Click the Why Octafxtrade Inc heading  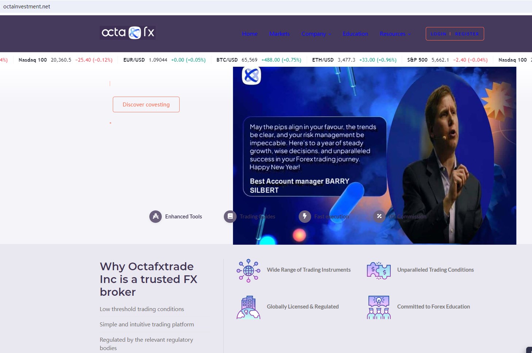click(149, 279)
